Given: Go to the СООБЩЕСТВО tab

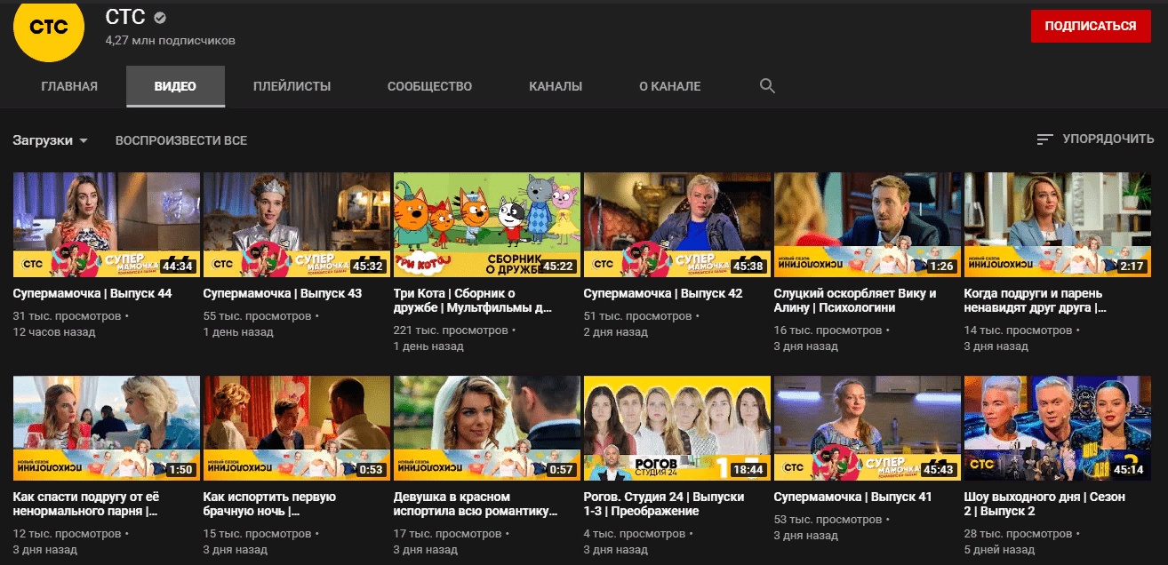Looking at the screenshot, I should point(429,86).
